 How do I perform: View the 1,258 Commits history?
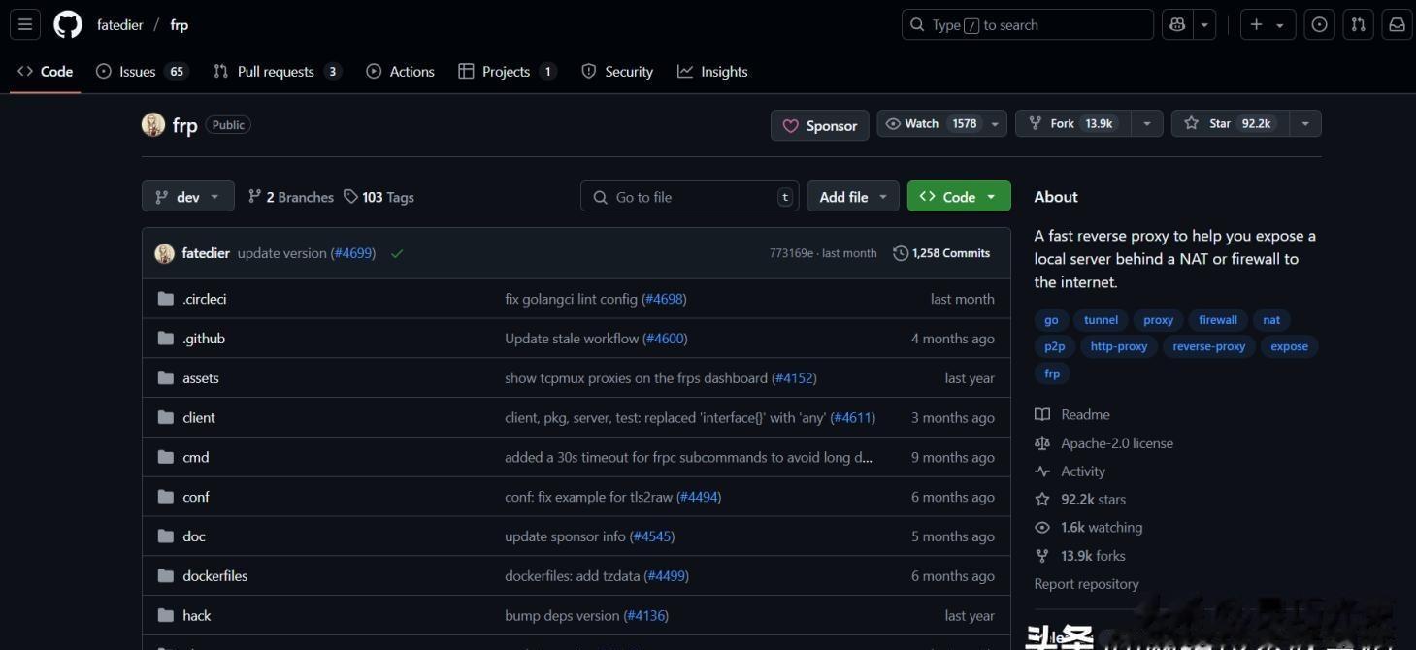[x=941, y=253]
